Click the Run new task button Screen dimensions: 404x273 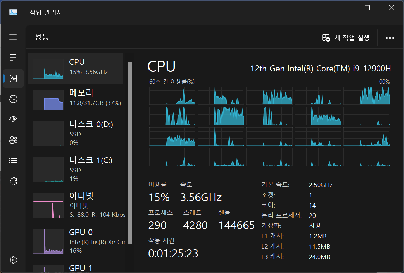[346, 38]
